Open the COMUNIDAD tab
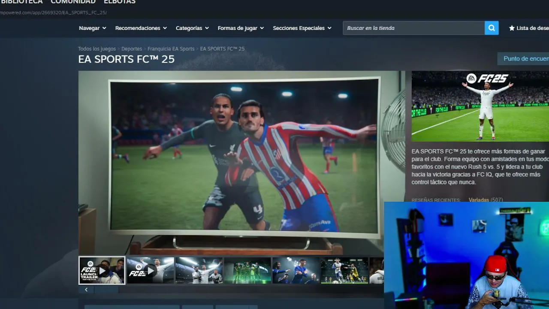The image size is (549, 309). pyautogui.click(x=73, y=2)
